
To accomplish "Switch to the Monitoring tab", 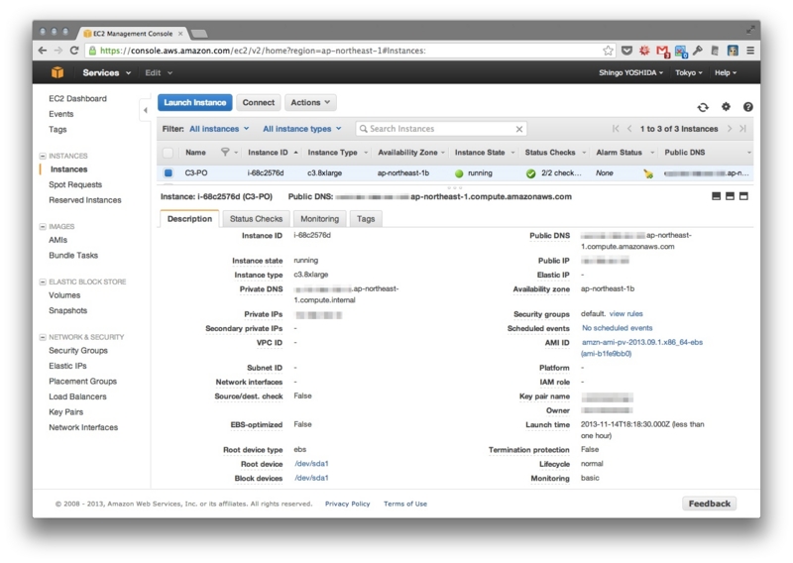I will tap(319, 218).
